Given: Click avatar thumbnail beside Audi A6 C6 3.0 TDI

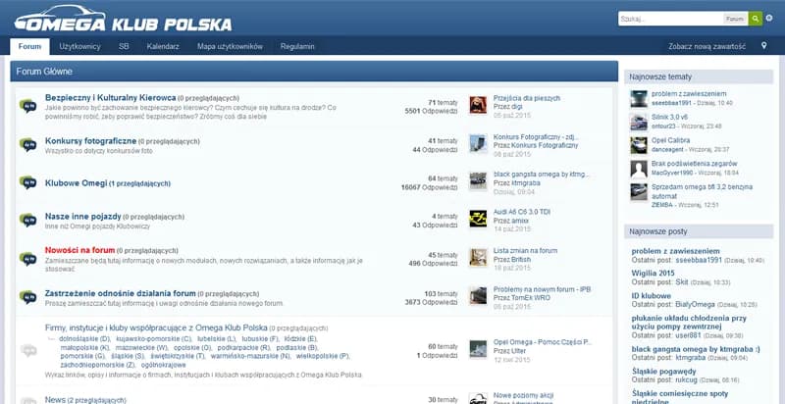Looking at the screenshot, I should (x=478, y=219).
